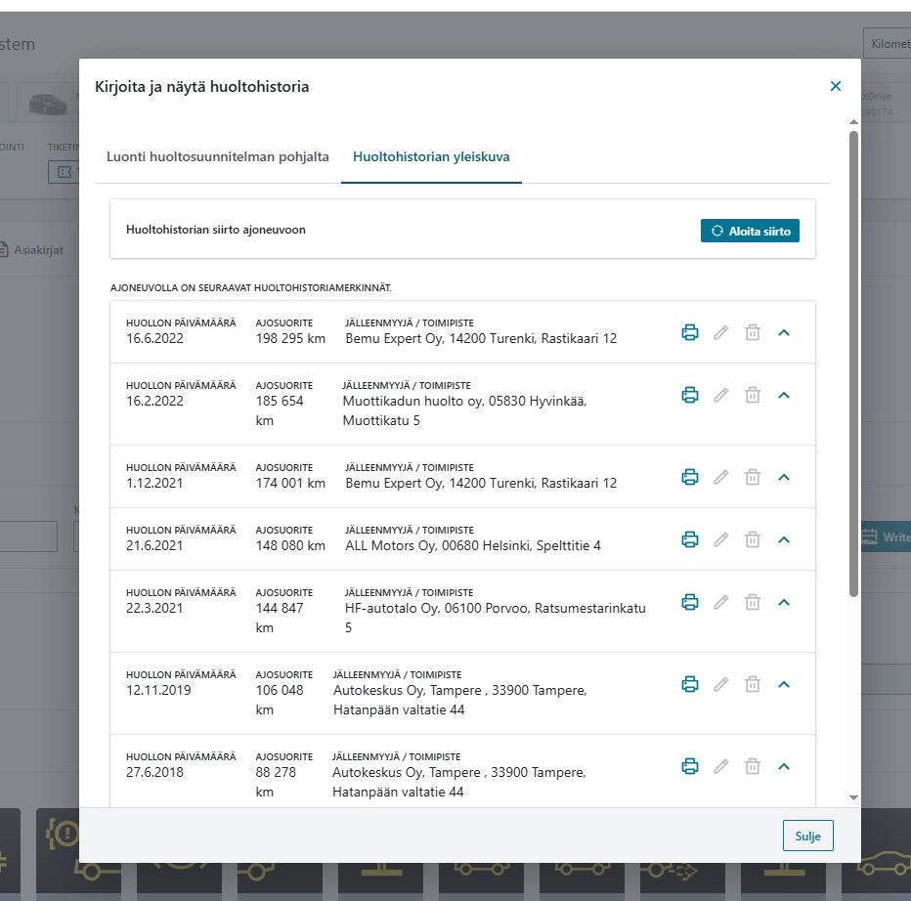Screen dimensions: 911x901
Task: Switch to Luonti huoltosuunnitelman pohjalta tab
Action: click(217, 157)
